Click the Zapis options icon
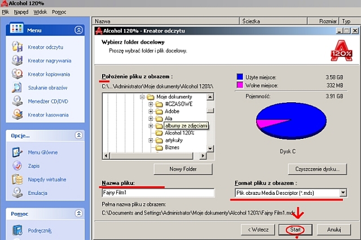Viewport: 361px width, 240px height. (17, 166)
